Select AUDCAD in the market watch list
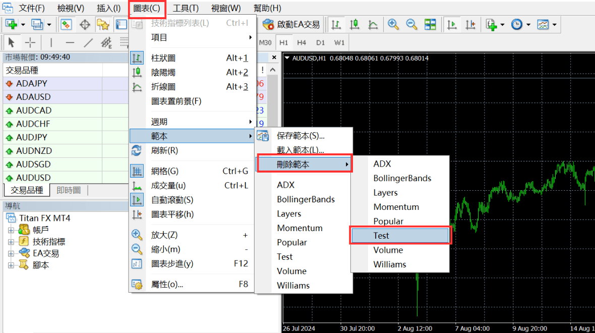The width and height of the screenshot is (595, 333). pos(34,110)
